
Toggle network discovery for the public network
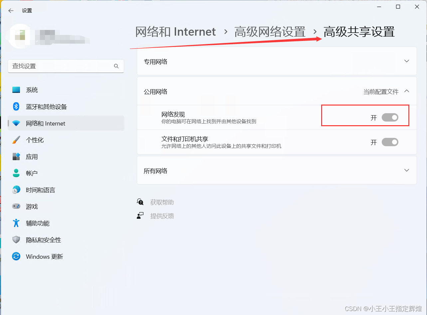tap(390, 117)
